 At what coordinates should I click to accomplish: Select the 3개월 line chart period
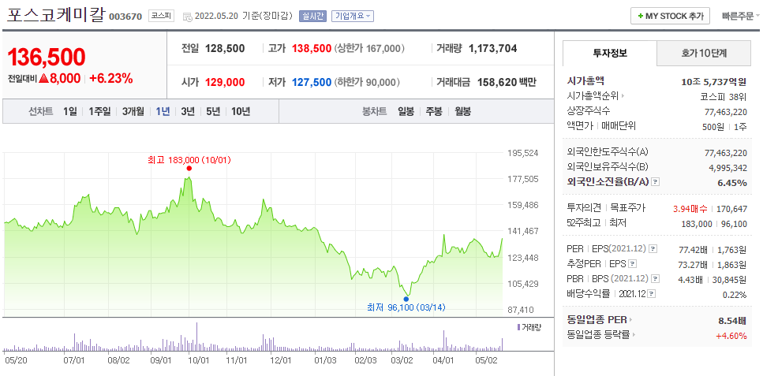tap(133, 111)
